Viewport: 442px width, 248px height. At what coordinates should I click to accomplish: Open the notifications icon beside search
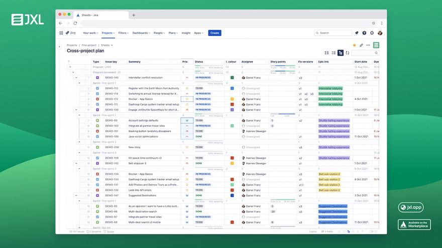point(357,33)
